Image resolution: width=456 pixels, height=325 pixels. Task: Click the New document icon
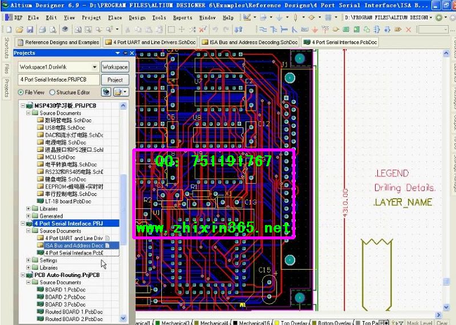coord(9,30)
